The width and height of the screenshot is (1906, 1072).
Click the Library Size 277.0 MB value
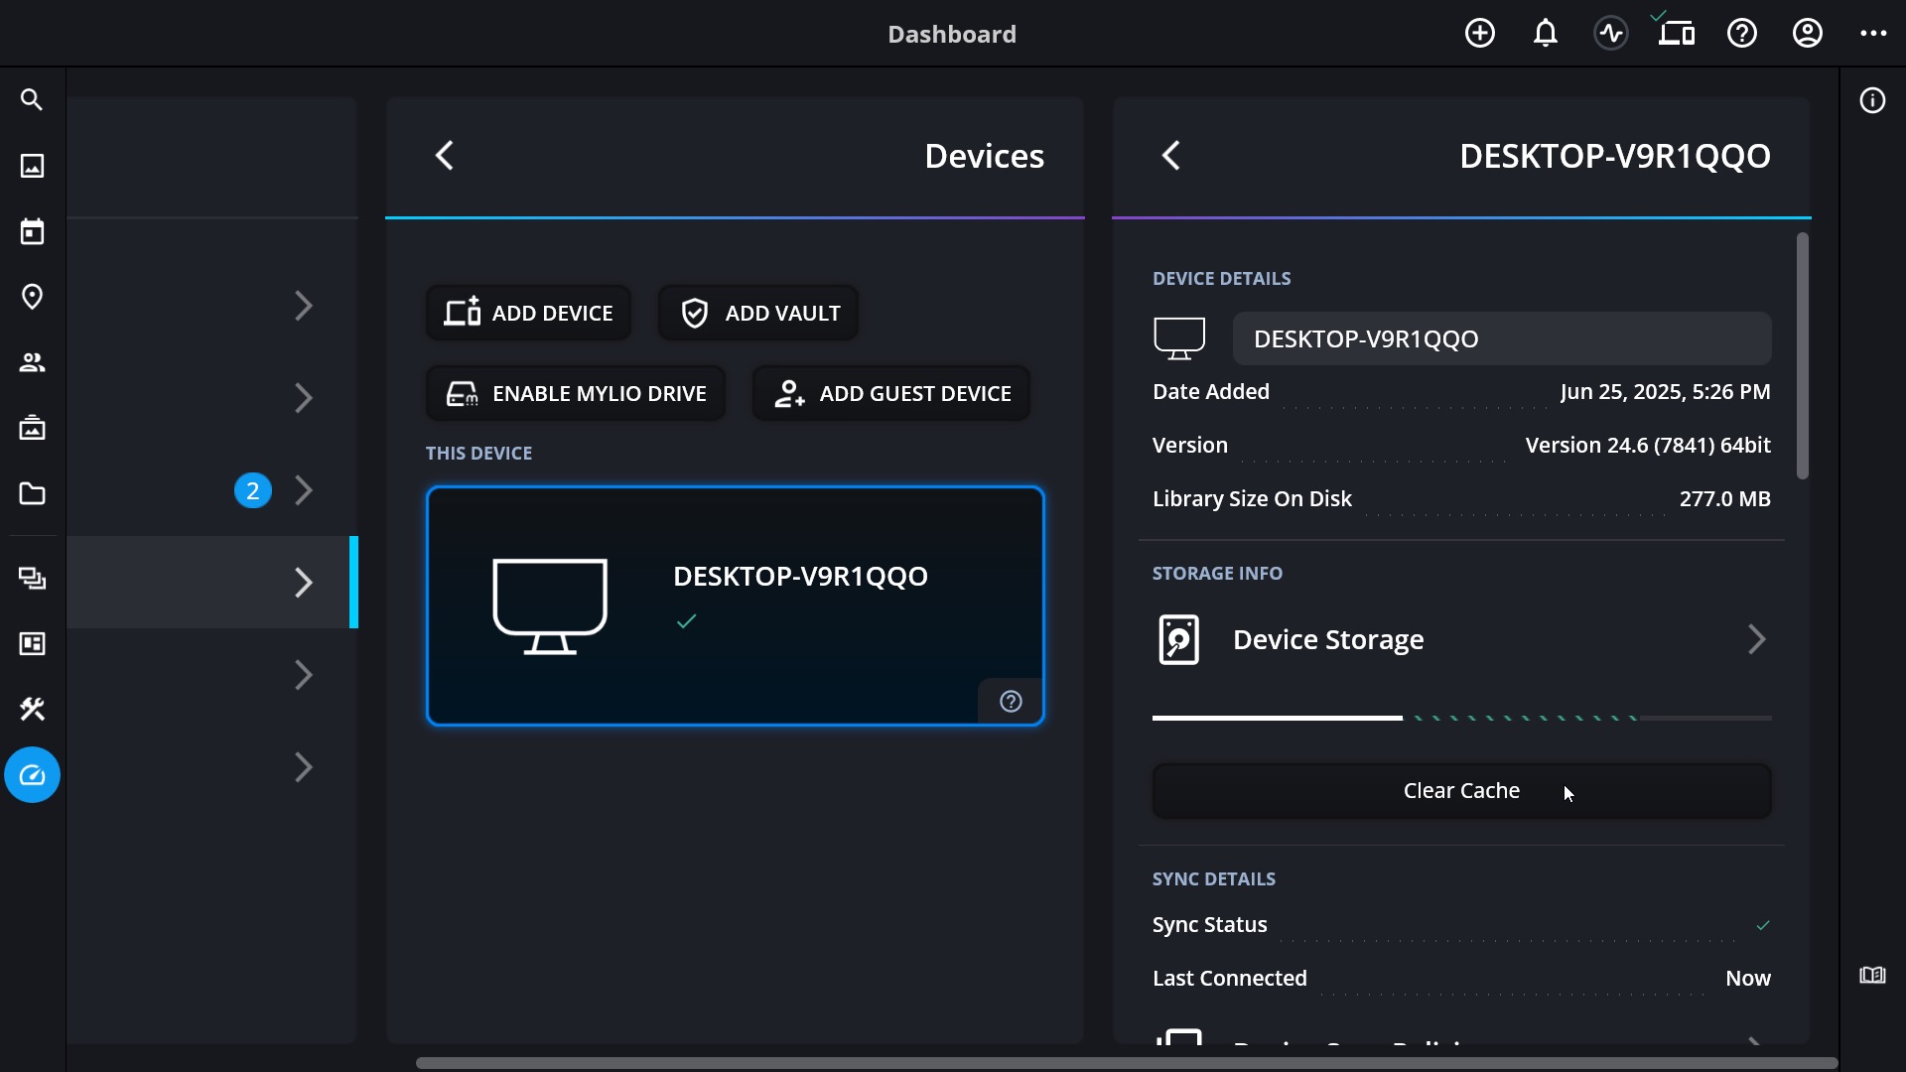point(1724,499)
